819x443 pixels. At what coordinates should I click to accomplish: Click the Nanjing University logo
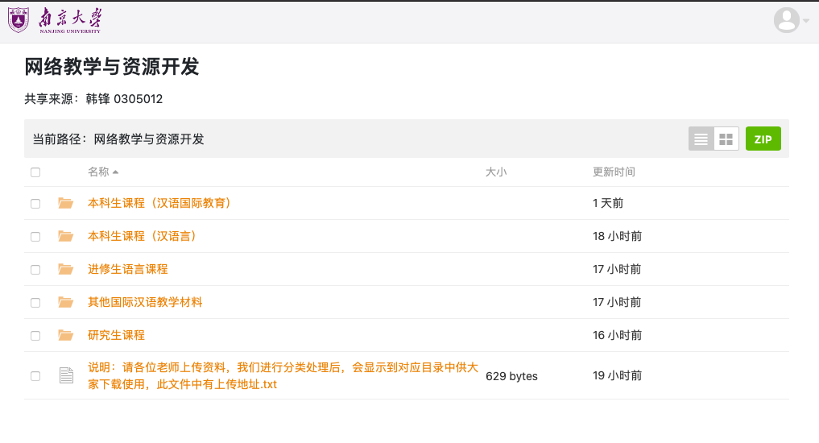55,20
